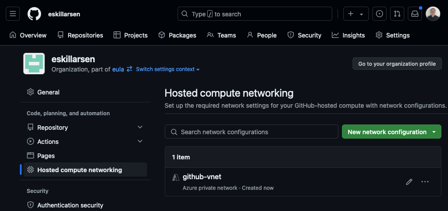This screenshot has height=211, width=448.
Task: Click the Azure icon beside github-vnet
Action: pos(175,177)
